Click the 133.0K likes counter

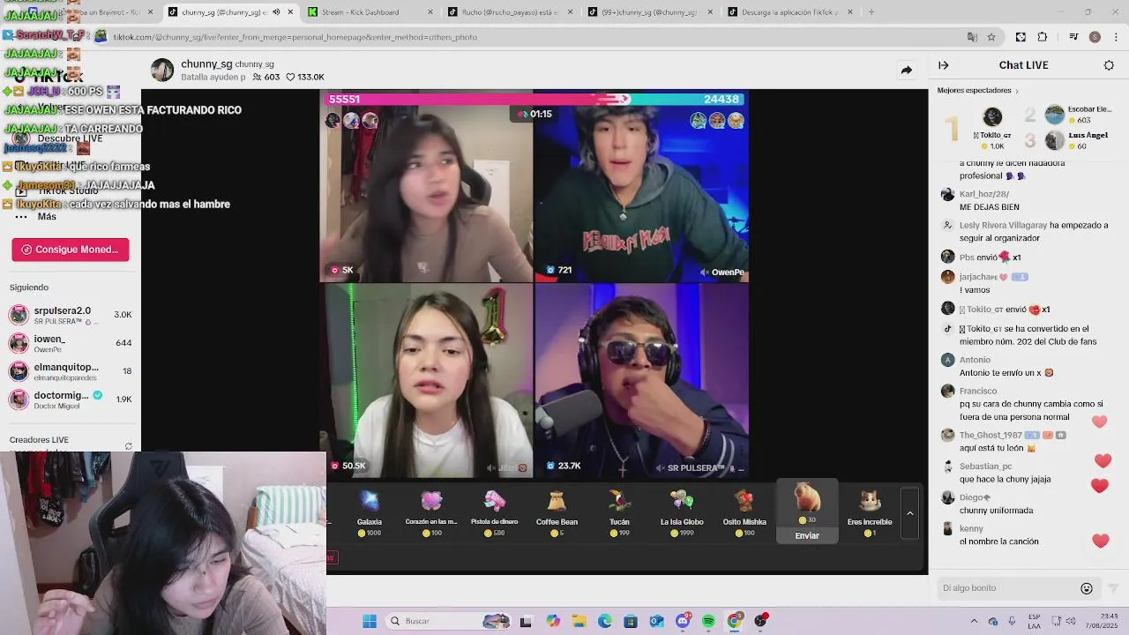click(x=304, y=77)
